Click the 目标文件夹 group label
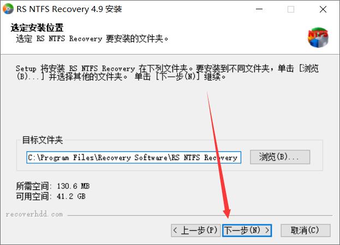 [x=43, y=140]
